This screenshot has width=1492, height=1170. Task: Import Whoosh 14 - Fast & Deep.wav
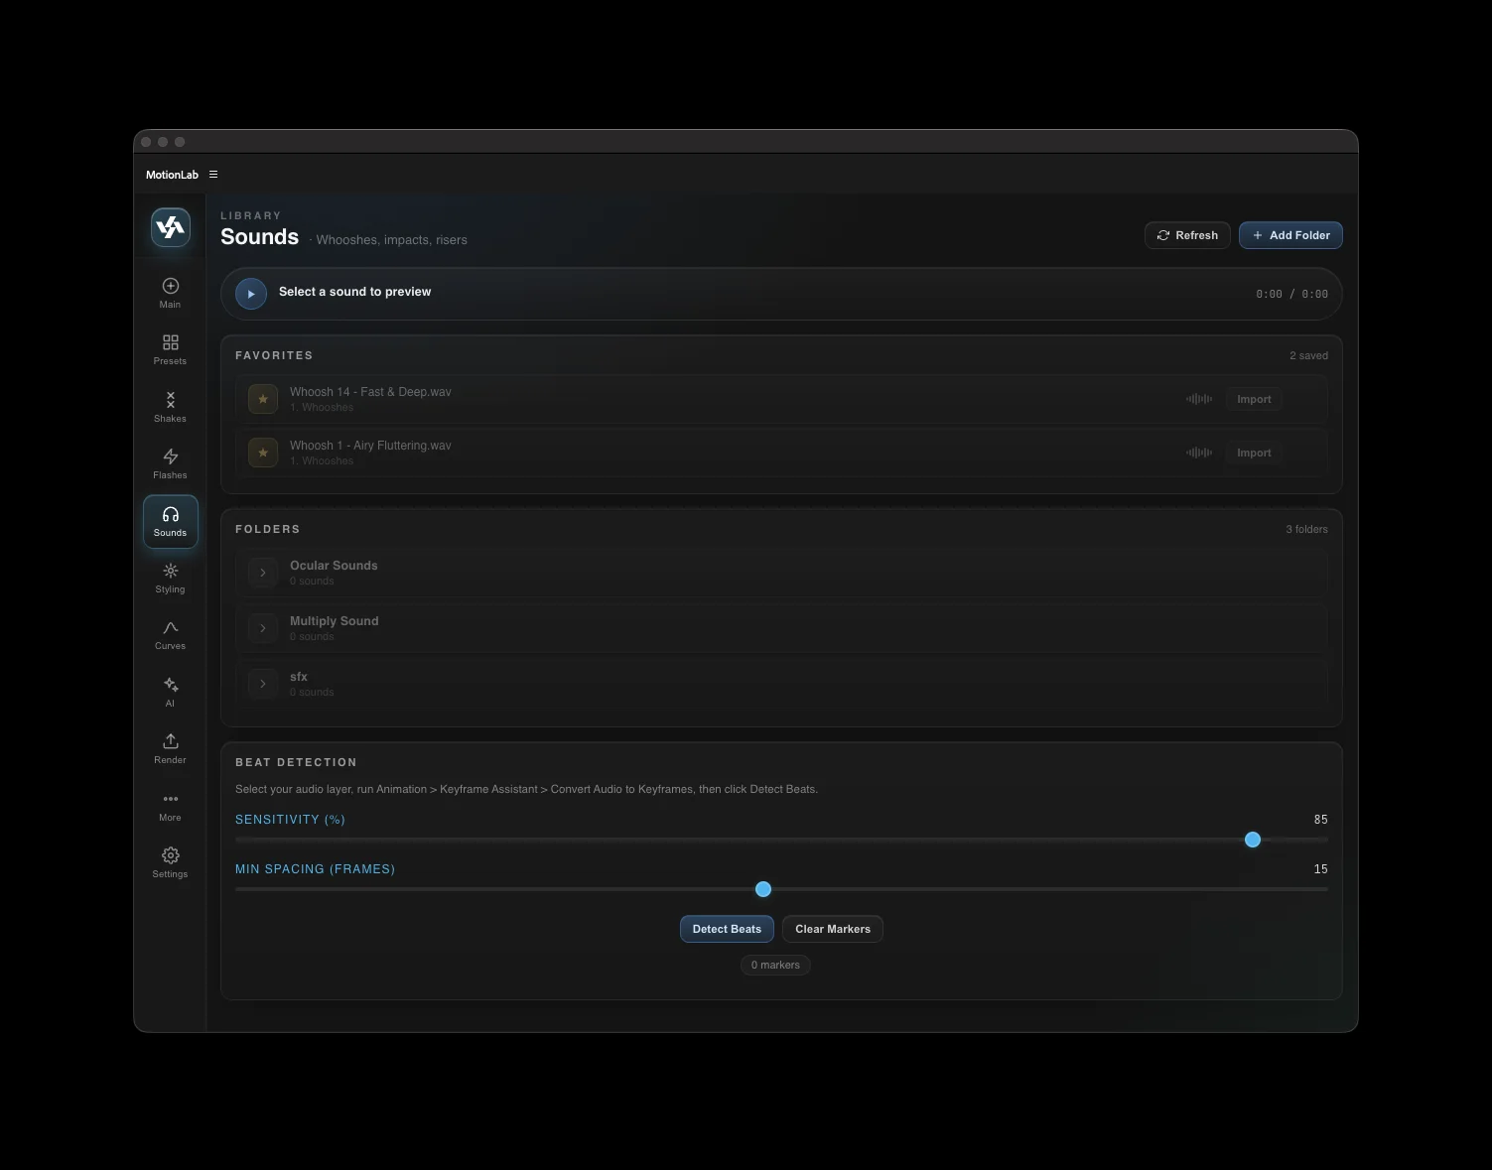point(1254,399)
